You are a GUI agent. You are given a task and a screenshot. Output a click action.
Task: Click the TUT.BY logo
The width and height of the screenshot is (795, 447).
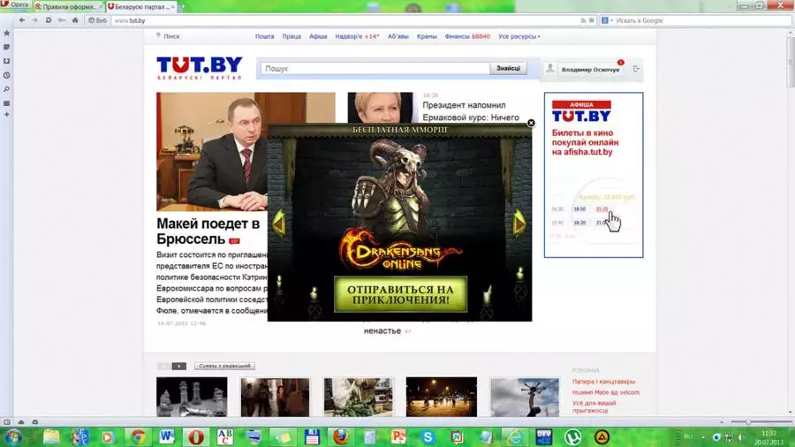coord(200,68)
